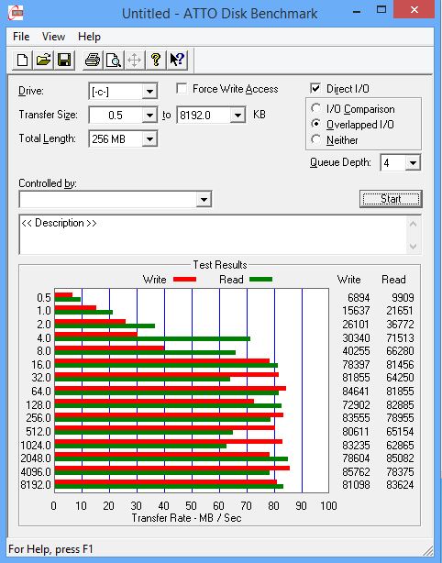
Task: Click the context help arrow-question icon
Action: tap(177, 60)
